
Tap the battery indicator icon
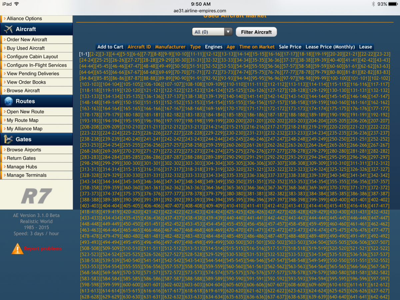tap(393, 4)
